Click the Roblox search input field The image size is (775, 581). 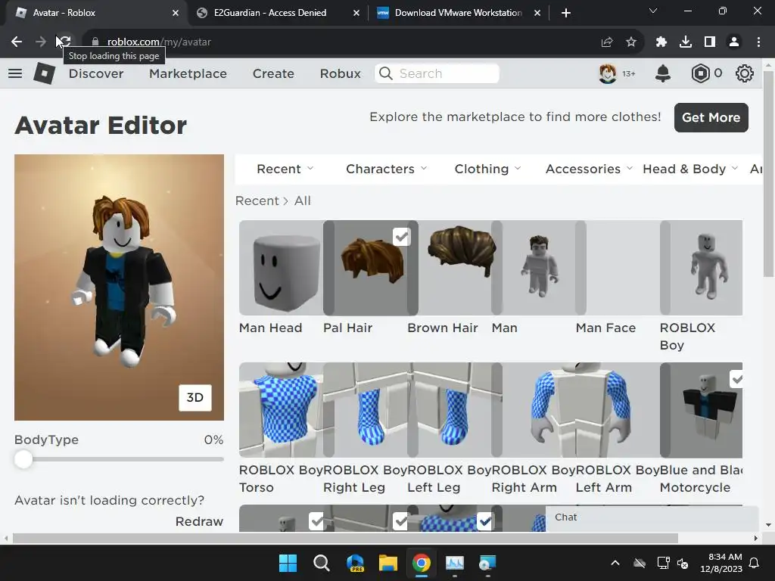(x=437, y=73)
